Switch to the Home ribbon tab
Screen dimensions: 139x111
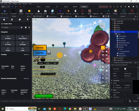pyautogui.click(x=38, y=7)
